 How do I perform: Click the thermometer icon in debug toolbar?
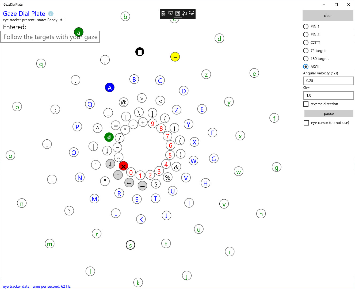185,13
